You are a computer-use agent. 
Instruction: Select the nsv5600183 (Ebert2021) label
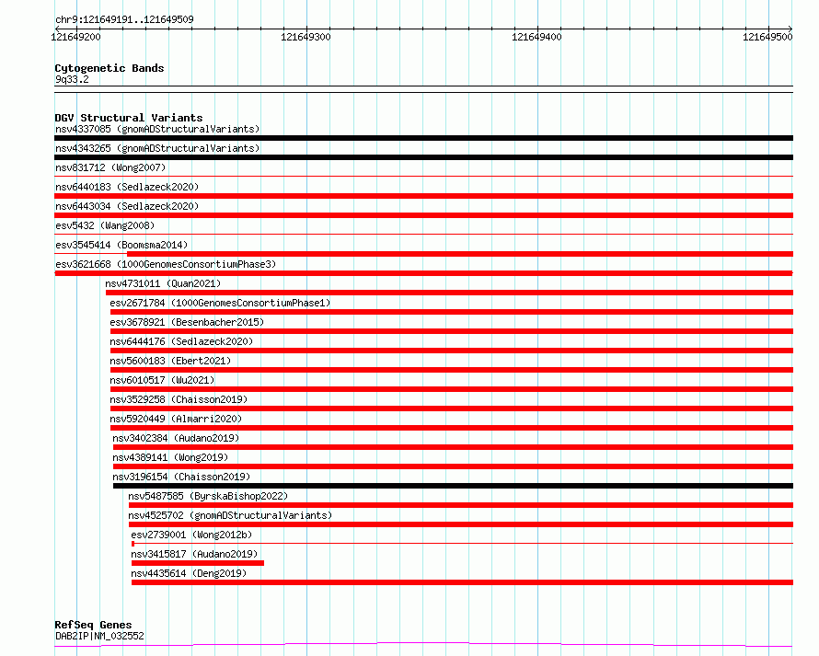(170, 361)
